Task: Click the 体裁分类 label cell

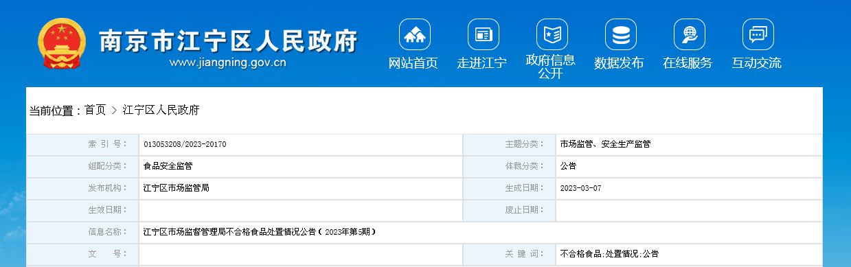Action: 510,166
